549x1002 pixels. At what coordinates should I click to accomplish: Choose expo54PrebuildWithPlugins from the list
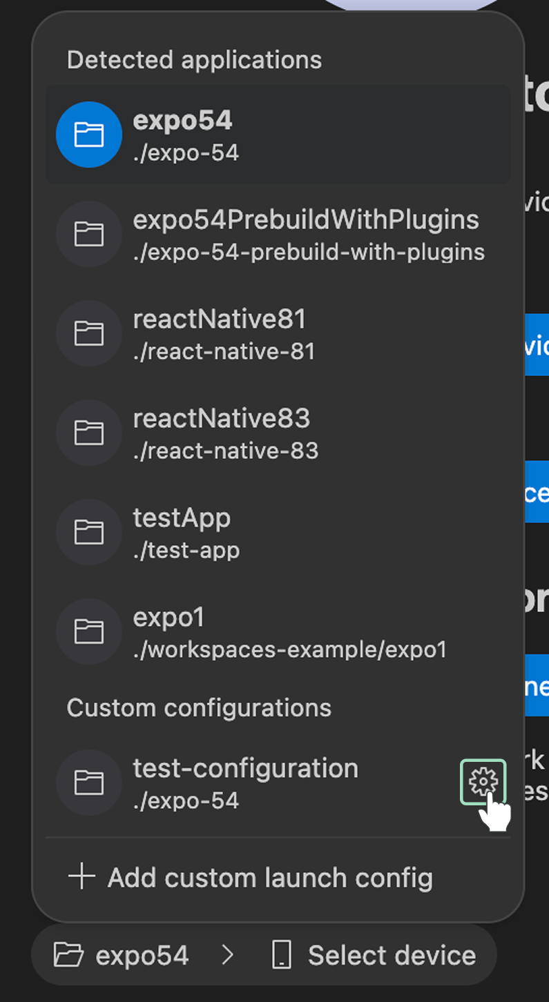pyautogui.click(x=306, y=221)
